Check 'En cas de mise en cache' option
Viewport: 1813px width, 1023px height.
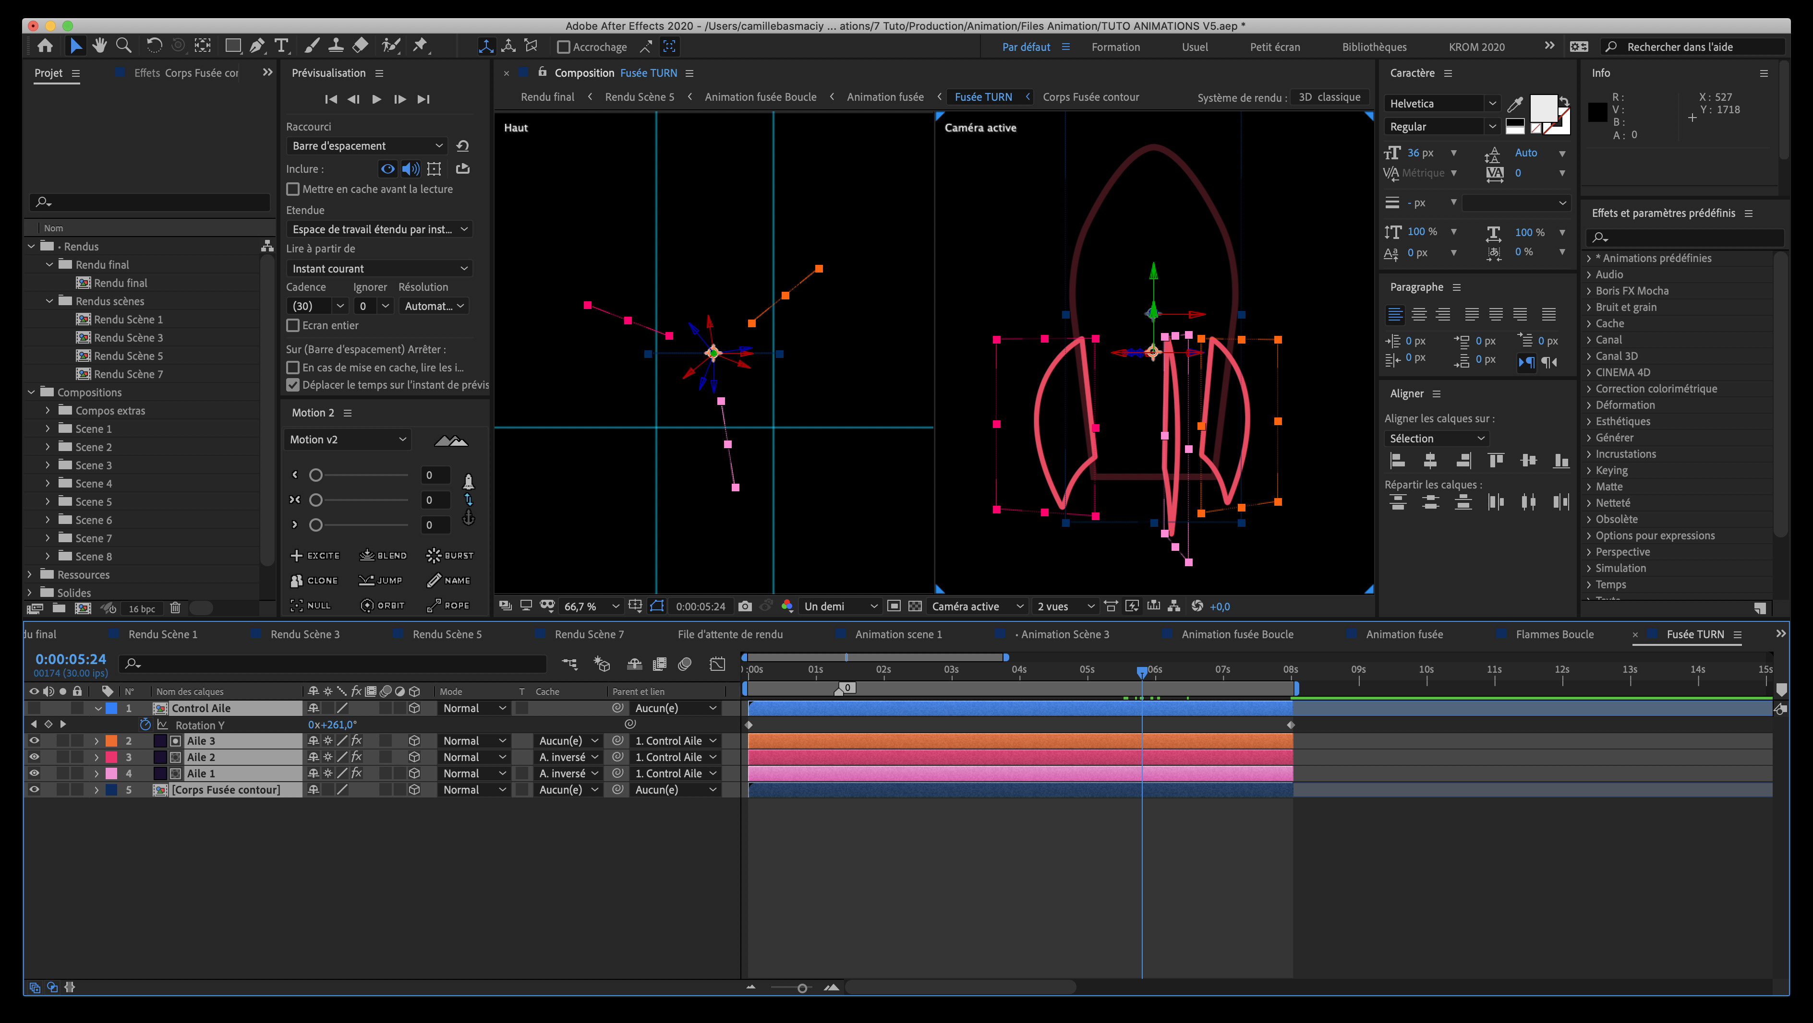pos(293,367)
